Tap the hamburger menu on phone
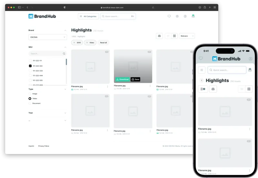Viewport: 258px width, 178px height. tap(202, 70)
